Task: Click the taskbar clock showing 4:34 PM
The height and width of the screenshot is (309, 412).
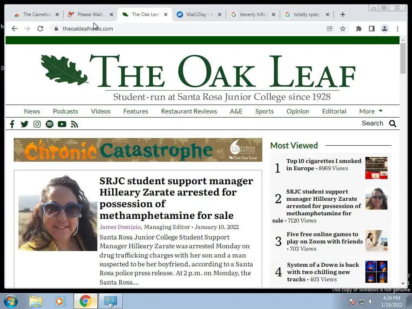Action: [x=391, y=301]
